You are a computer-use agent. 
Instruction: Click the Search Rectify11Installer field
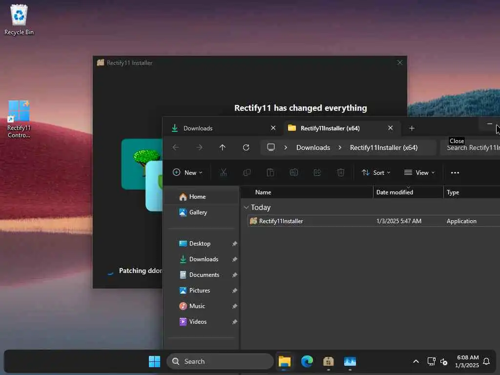click(470, 147)
